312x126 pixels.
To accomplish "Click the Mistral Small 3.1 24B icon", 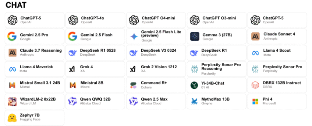I will (x=12, y=85).
